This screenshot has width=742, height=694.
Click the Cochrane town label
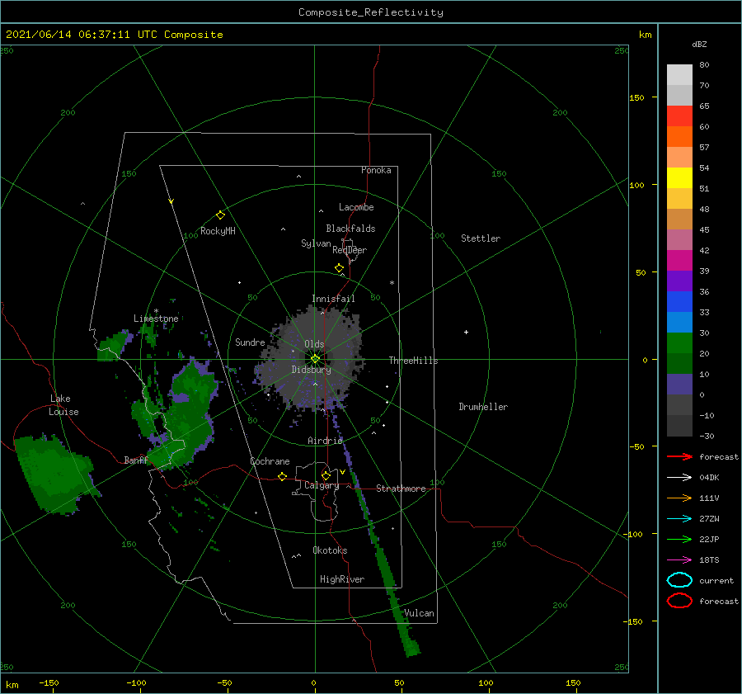click(270, 461)
